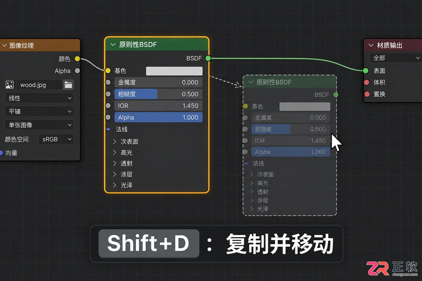Image resolution: width=422 pixels, height=281 pixels.
Task: Click the 粗糙度 input socket on selected node
Action: pyautogui.click(x=108, y=94)
